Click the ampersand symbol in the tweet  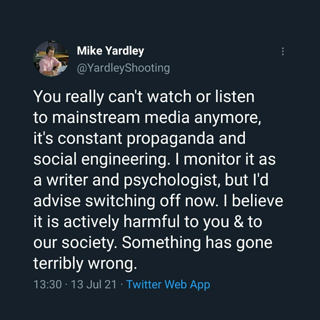point(238,222)
